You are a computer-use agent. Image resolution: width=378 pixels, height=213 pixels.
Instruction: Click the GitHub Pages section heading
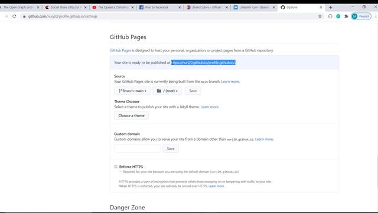click(128, 37)
